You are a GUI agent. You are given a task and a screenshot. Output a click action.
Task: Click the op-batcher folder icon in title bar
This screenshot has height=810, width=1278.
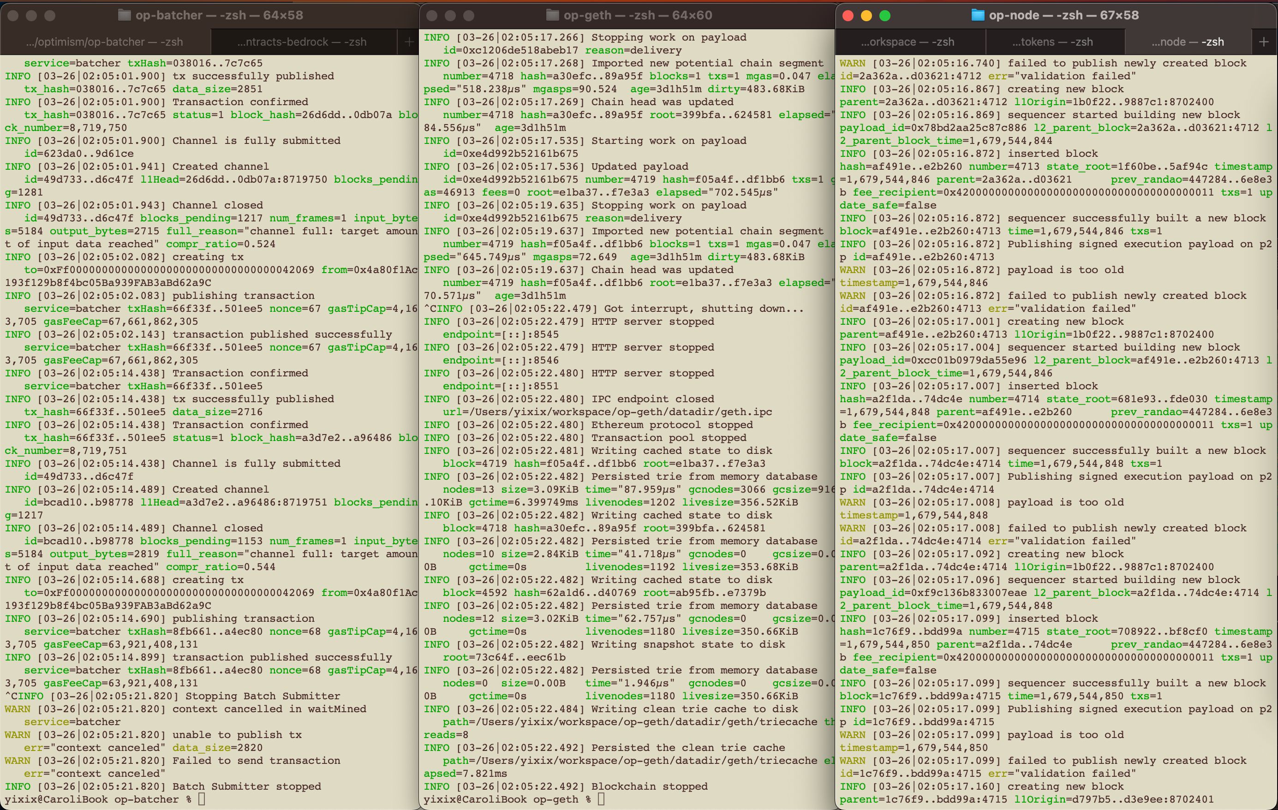(124, 15)
